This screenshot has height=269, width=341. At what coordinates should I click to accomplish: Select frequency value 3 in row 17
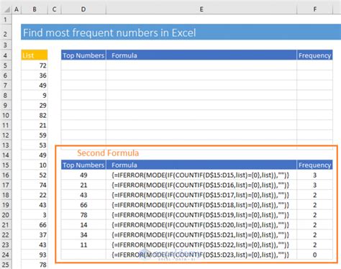coord(314,185)
